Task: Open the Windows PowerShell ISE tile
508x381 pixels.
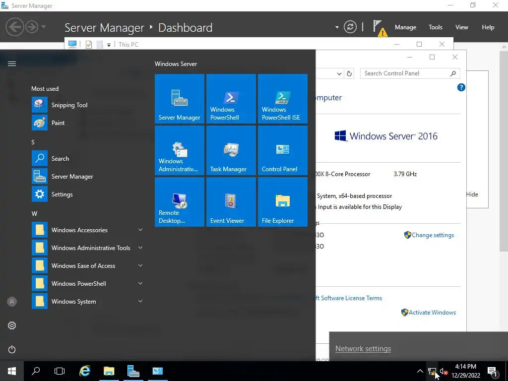Action: point(282,99)
